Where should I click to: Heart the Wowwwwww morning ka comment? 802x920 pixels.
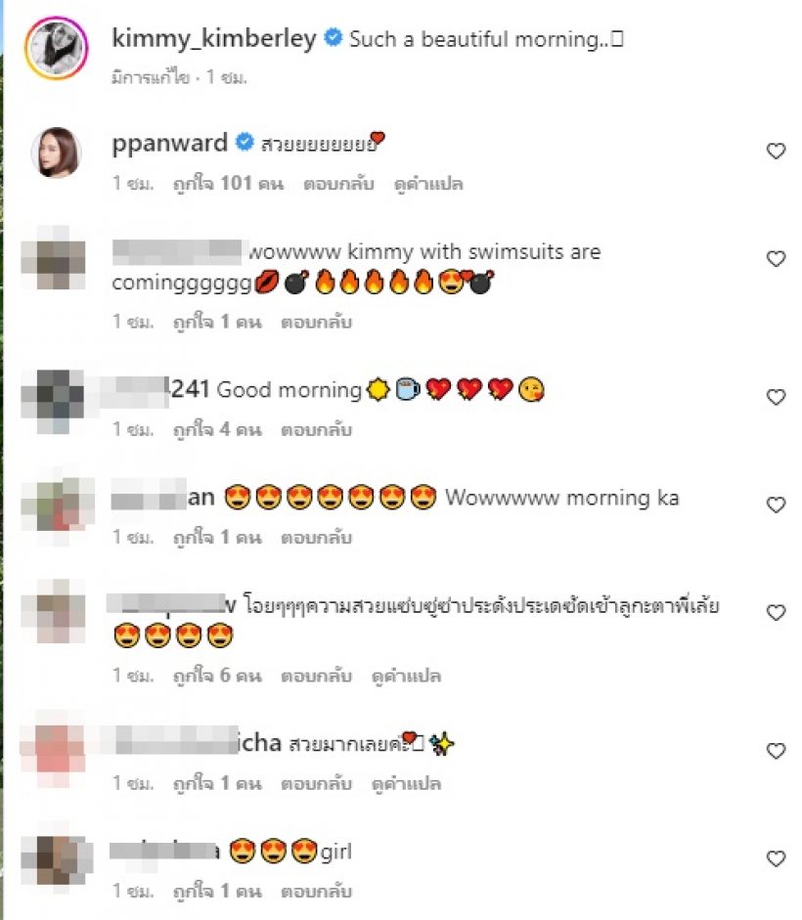(x=776, y=505)
